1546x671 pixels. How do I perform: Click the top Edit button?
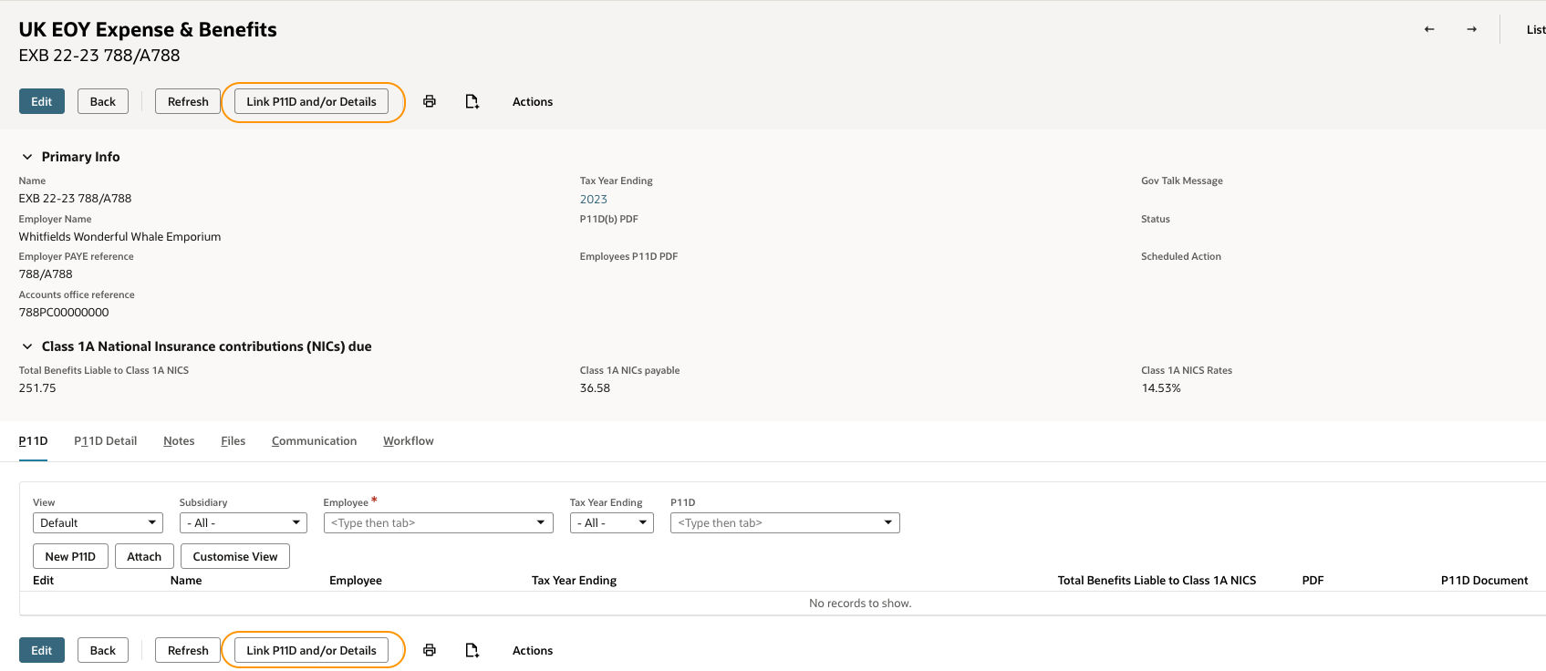(x=42, y=101)
